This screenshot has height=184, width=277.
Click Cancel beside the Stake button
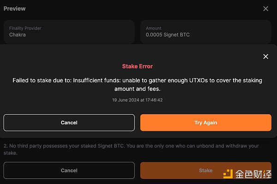(x=69, y=171)
